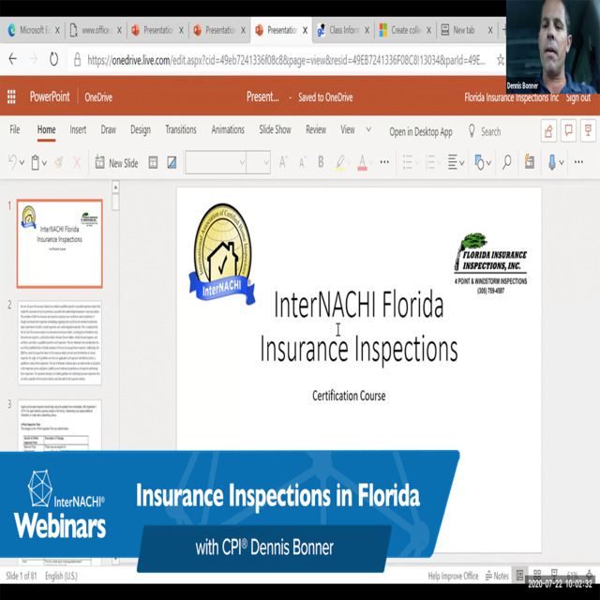The height and width of the screenshot is (600, 600).
Task: Open the Office app launcher waffle icon
Action: (11, 97)
